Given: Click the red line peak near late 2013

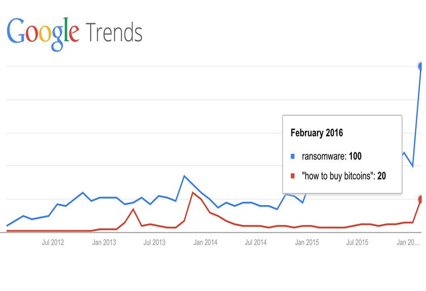Looking at the screenshot, I should point(192,193).
